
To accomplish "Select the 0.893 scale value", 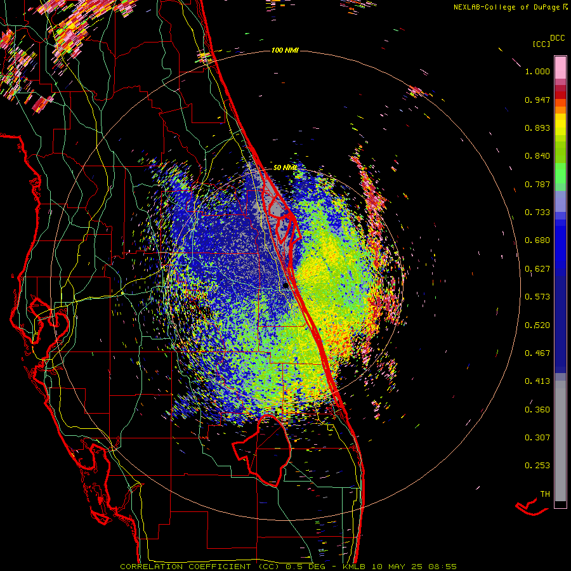I will [537, 128].
